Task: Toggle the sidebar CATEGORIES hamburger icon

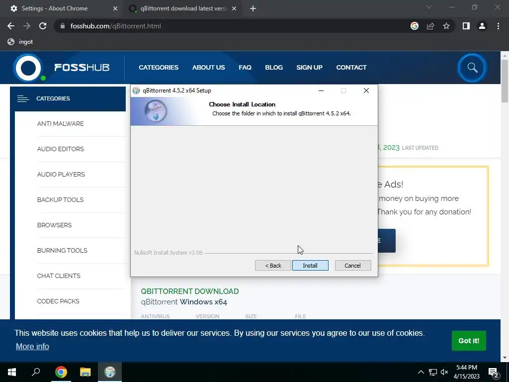Action: click(x=23, y=98)
